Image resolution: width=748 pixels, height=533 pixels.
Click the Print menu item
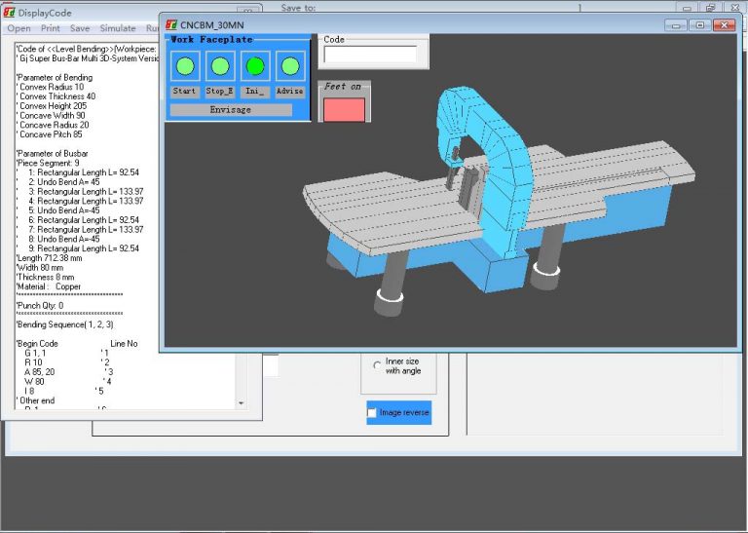[51, 28]
